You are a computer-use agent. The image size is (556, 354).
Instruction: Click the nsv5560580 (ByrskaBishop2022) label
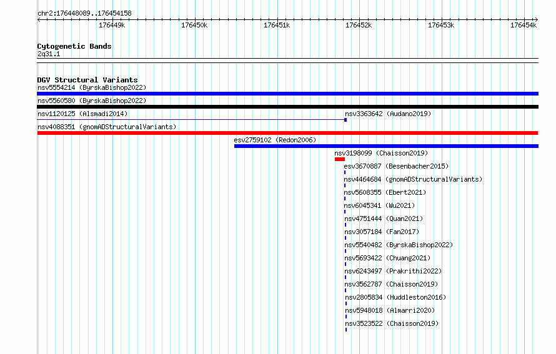coord(92,101)
